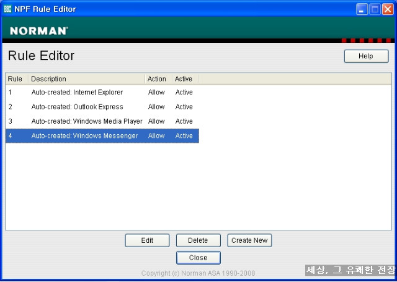Viewport: 397px width, 282px height.
Task: Click Active status in Internet Explorer row
Action: (x=184, y=92)
